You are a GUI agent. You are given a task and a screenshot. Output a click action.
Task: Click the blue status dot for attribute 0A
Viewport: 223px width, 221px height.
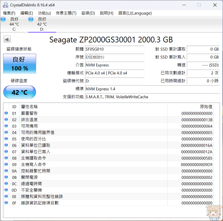(6, 171)
